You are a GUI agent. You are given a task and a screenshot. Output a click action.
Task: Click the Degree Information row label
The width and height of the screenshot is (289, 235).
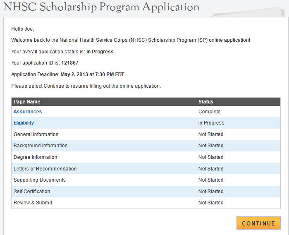[x=36, y=157]
